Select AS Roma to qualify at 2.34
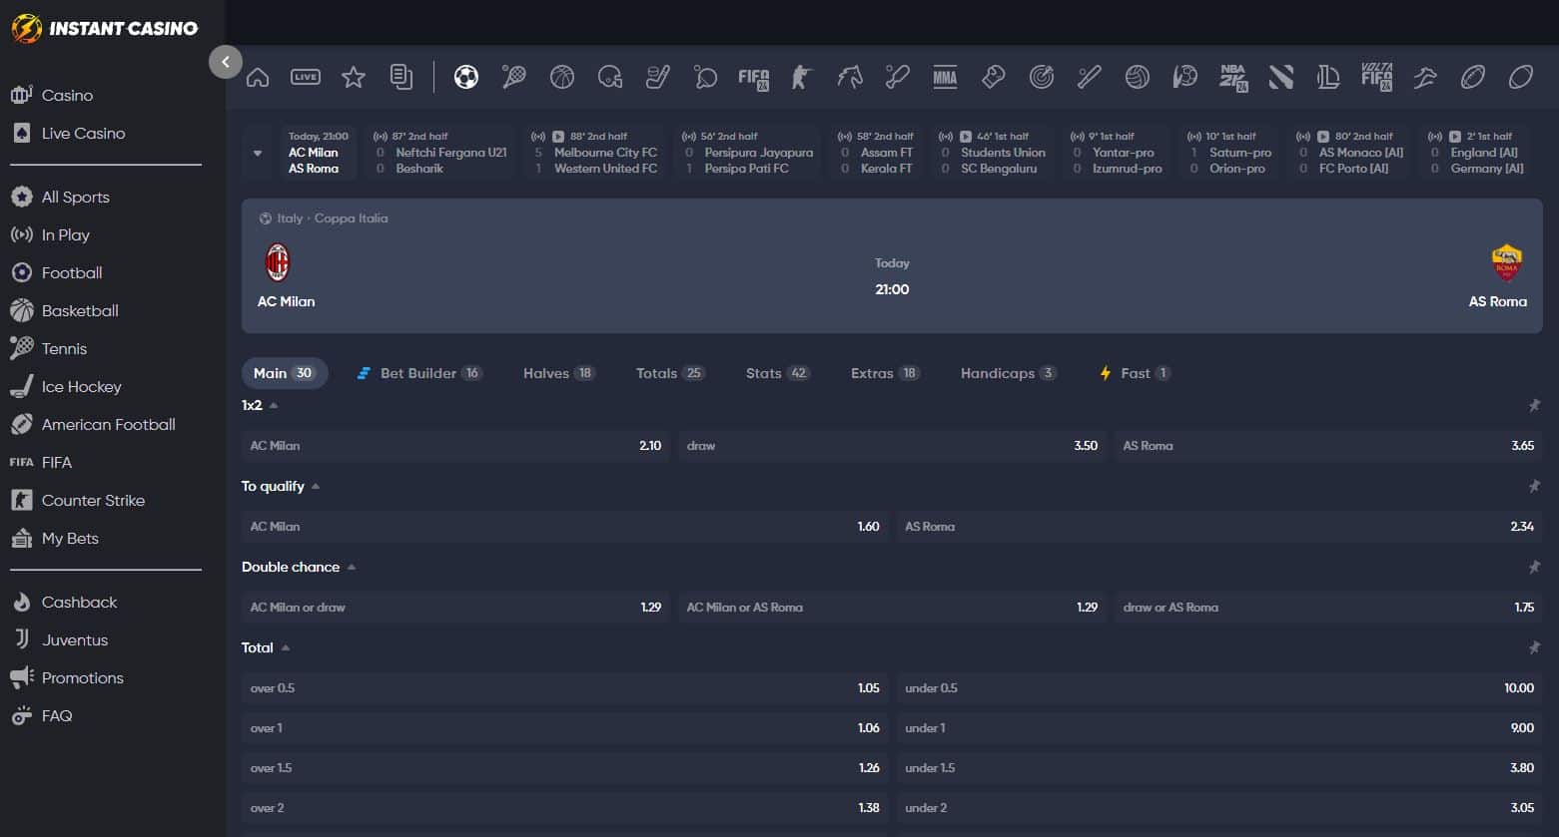This screenshot has width=1559, height=837. 1219,527
